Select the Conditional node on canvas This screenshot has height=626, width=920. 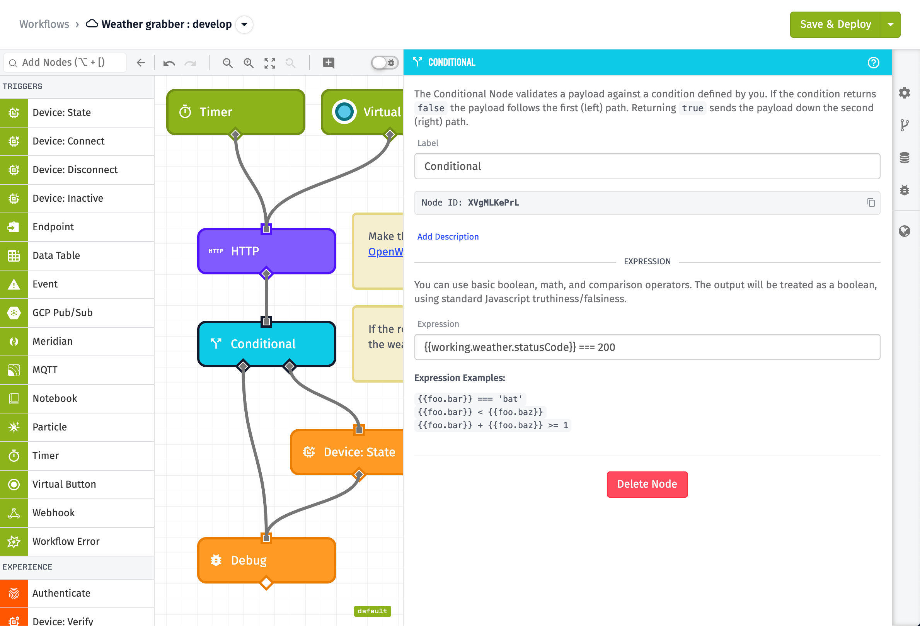pyautogui.click(x=266, y=344)
